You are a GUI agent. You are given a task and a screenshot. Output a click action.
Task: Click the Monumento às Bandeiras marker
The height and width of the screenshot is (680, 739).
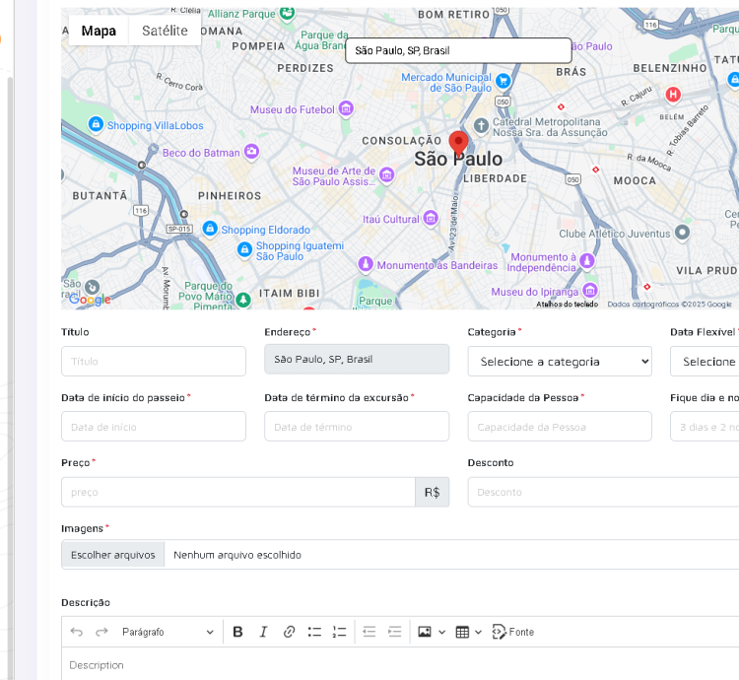coord(366,264)
